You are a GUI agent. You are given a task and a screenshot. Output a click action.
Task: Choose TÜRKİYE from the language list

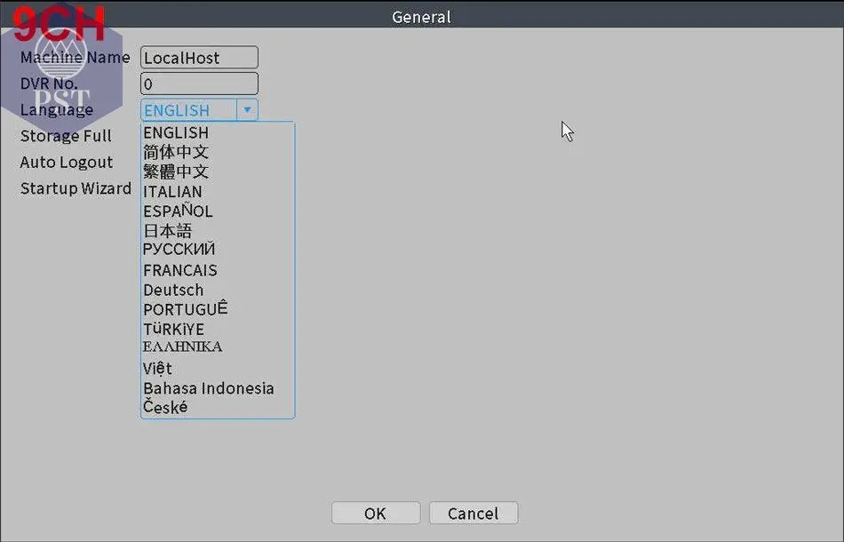click(x=173, y=329)
